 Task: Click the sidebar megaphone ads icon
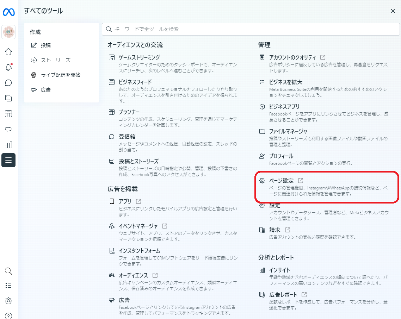8,129
